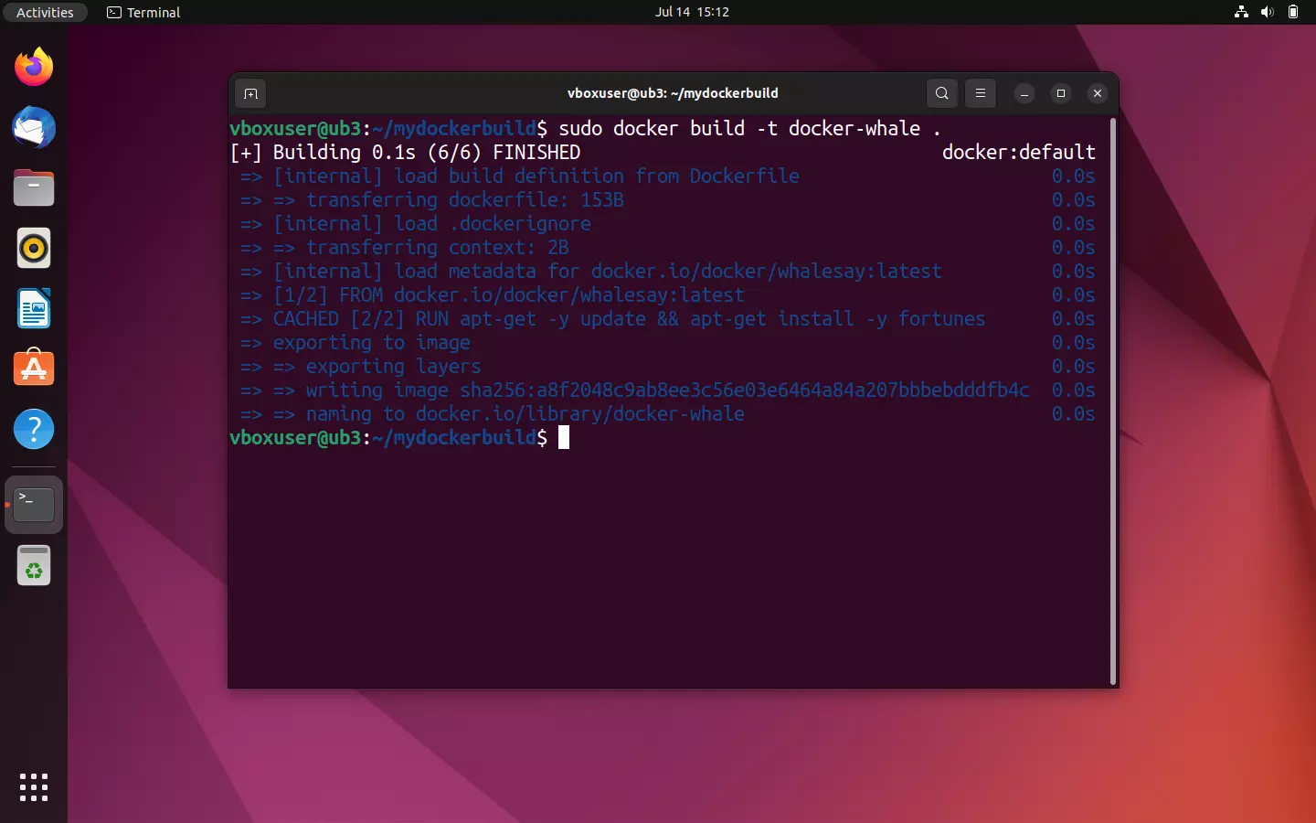Show all applications grid
This screenshot has width=1316, height=823.
[x=33, y=787]
